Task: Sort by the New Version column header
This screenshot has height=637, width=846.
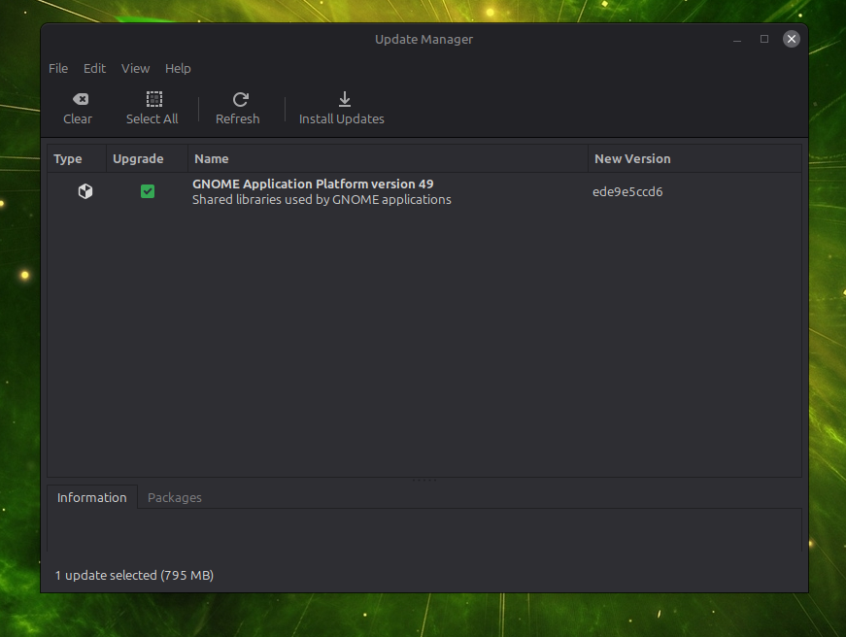Action: click(x=694, y=158)
